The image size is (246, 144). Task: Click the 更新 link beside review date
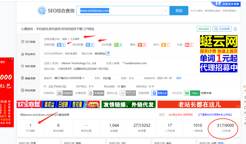coord(179,78)
